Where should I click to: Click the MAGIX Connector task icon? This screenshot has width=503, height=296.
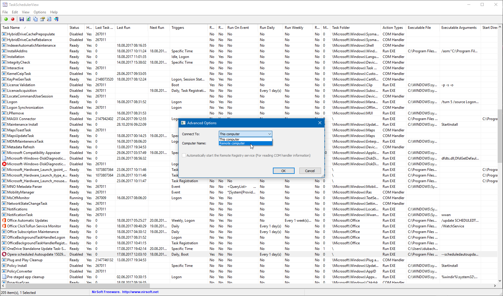point(4,119)
